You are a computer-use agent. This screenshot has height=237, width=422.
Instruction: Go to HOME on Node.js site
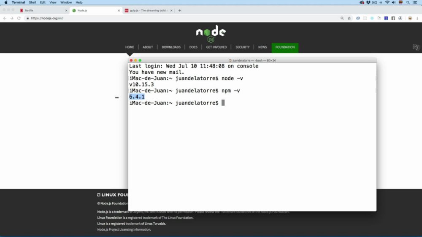click(130, 47)
